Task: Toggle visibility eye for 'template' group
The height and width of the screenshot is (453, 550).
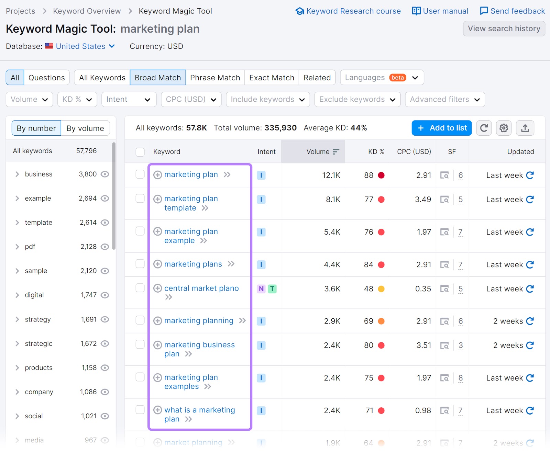Action: tap(105, 222)
